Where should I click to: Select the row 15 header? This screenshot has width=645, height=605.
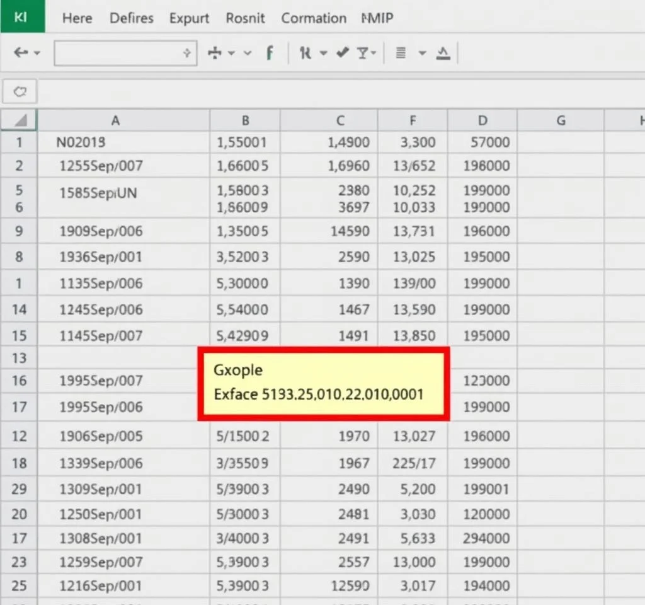click(19, 336)
